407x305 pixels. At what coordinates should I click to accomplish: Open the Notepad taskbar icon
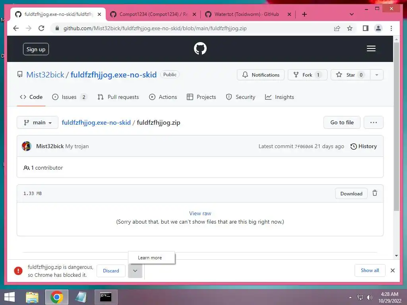click(x=81, y=297)
